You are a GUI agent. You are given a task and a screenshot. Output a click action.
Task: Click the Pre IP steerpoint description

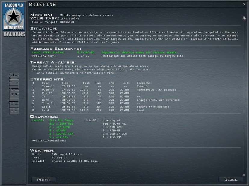pyautogui.click(x=47, y=93)
